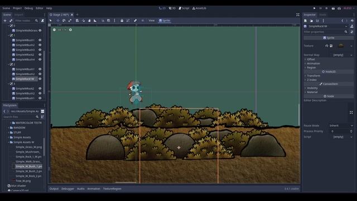Pause the running scene
Image resolution: width=357 pixels, height=201 pixels.
[x=320, y=8]
